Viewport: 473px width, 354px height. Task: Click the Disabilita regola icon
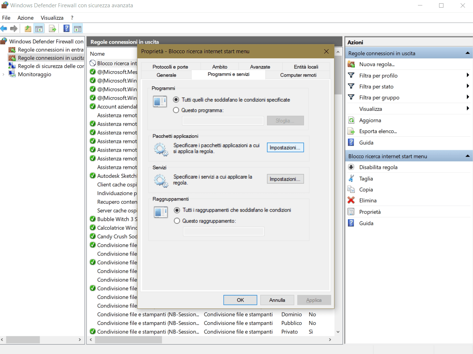pos(351,167)
